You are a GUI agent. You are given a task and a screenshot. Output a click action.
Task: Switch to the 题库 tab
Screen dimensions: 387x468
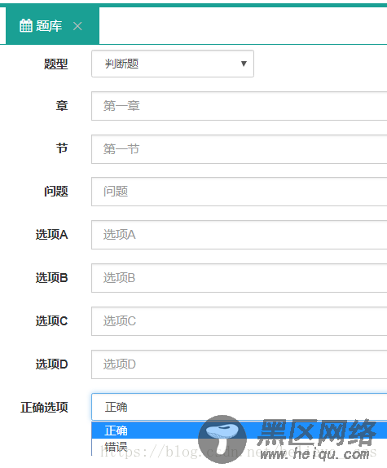[x=52, y=25]
